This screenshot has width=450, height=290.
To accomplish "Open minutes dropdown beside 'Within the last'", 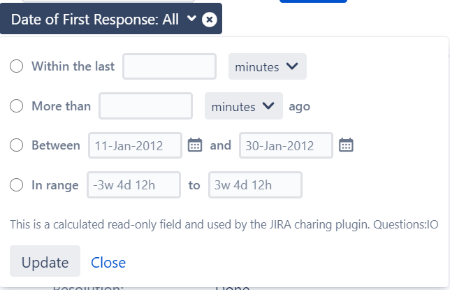I will tap(268, 66).
